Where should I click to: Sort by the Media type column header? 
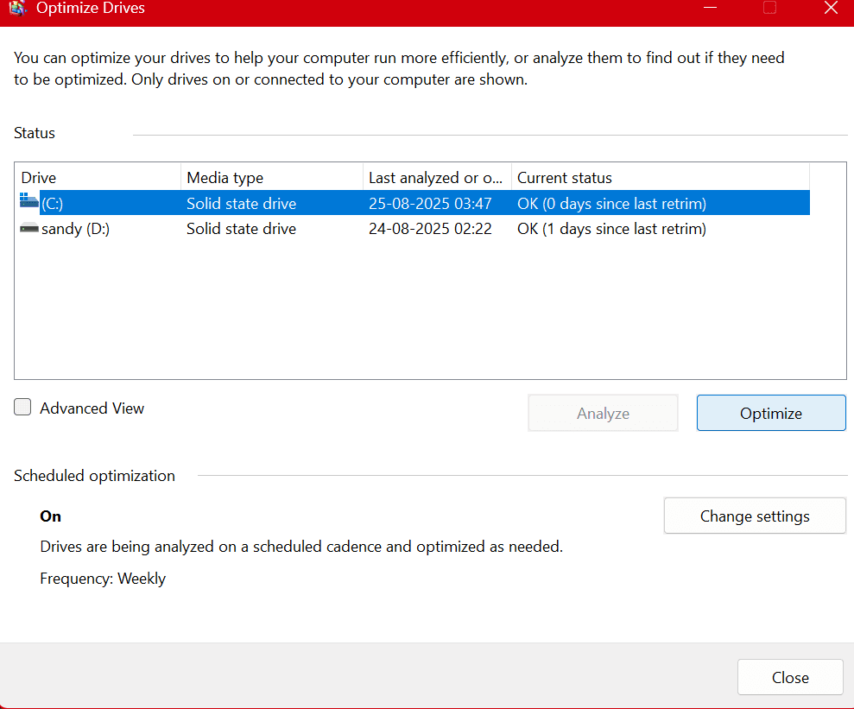coord(225,177)
